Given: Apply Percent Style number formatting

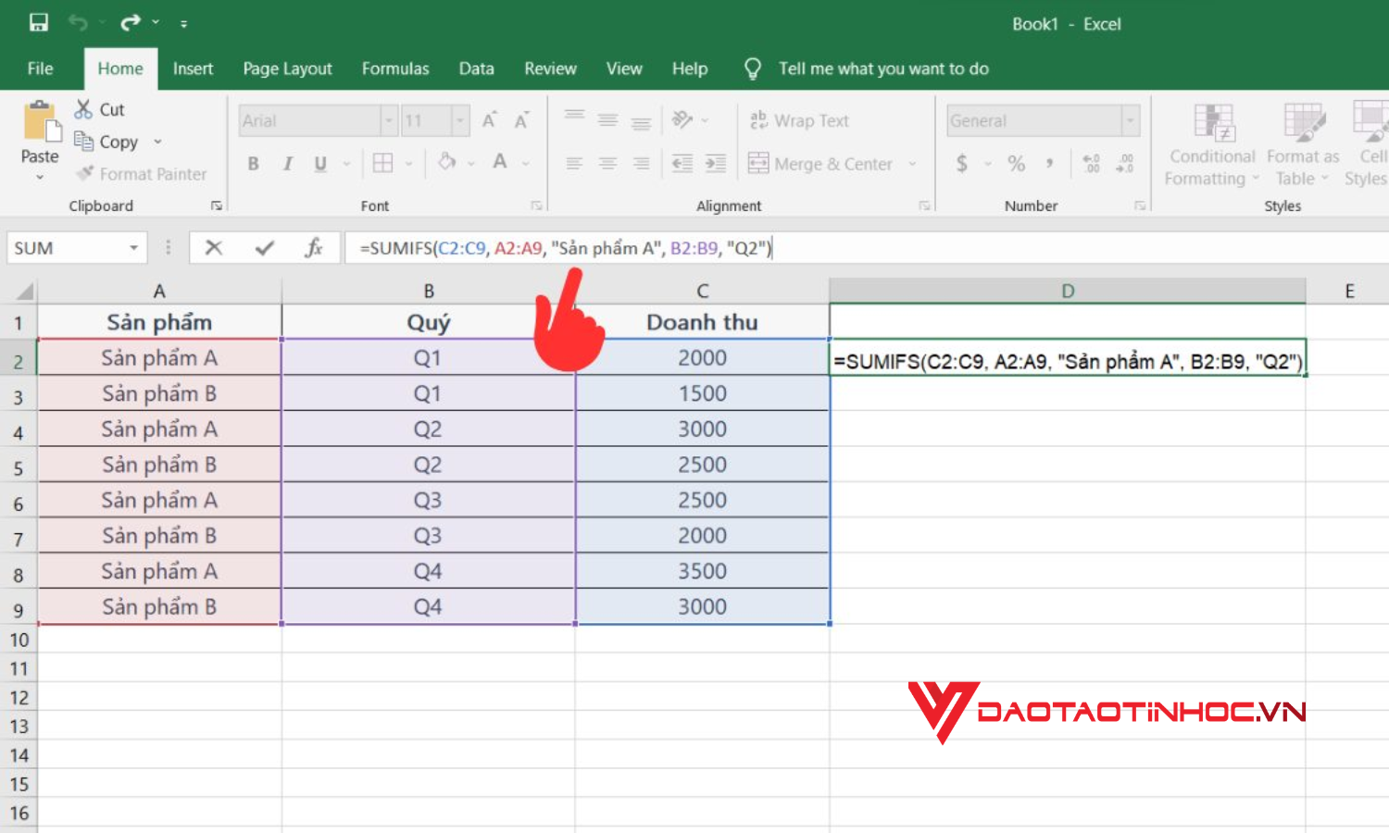Looking at the screenshot, I should tap(1015, 164).
